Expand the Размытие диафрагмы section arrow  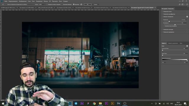click(x=162, y=14)
